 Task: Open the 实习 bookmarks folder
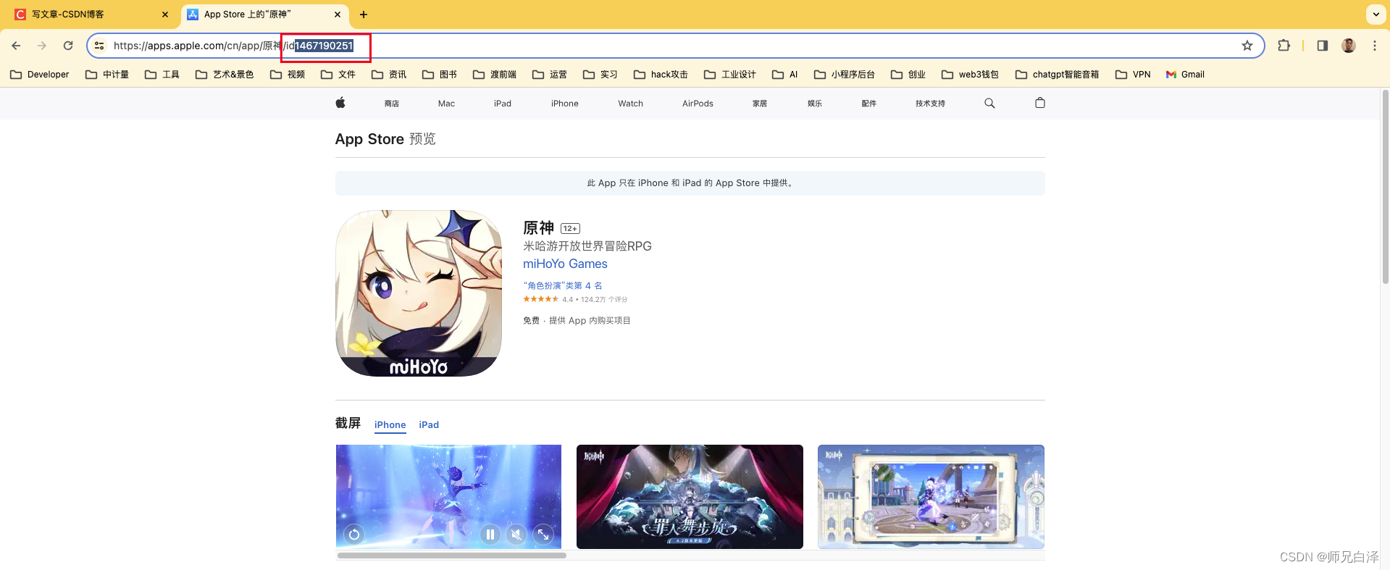(x=600, y=75)
